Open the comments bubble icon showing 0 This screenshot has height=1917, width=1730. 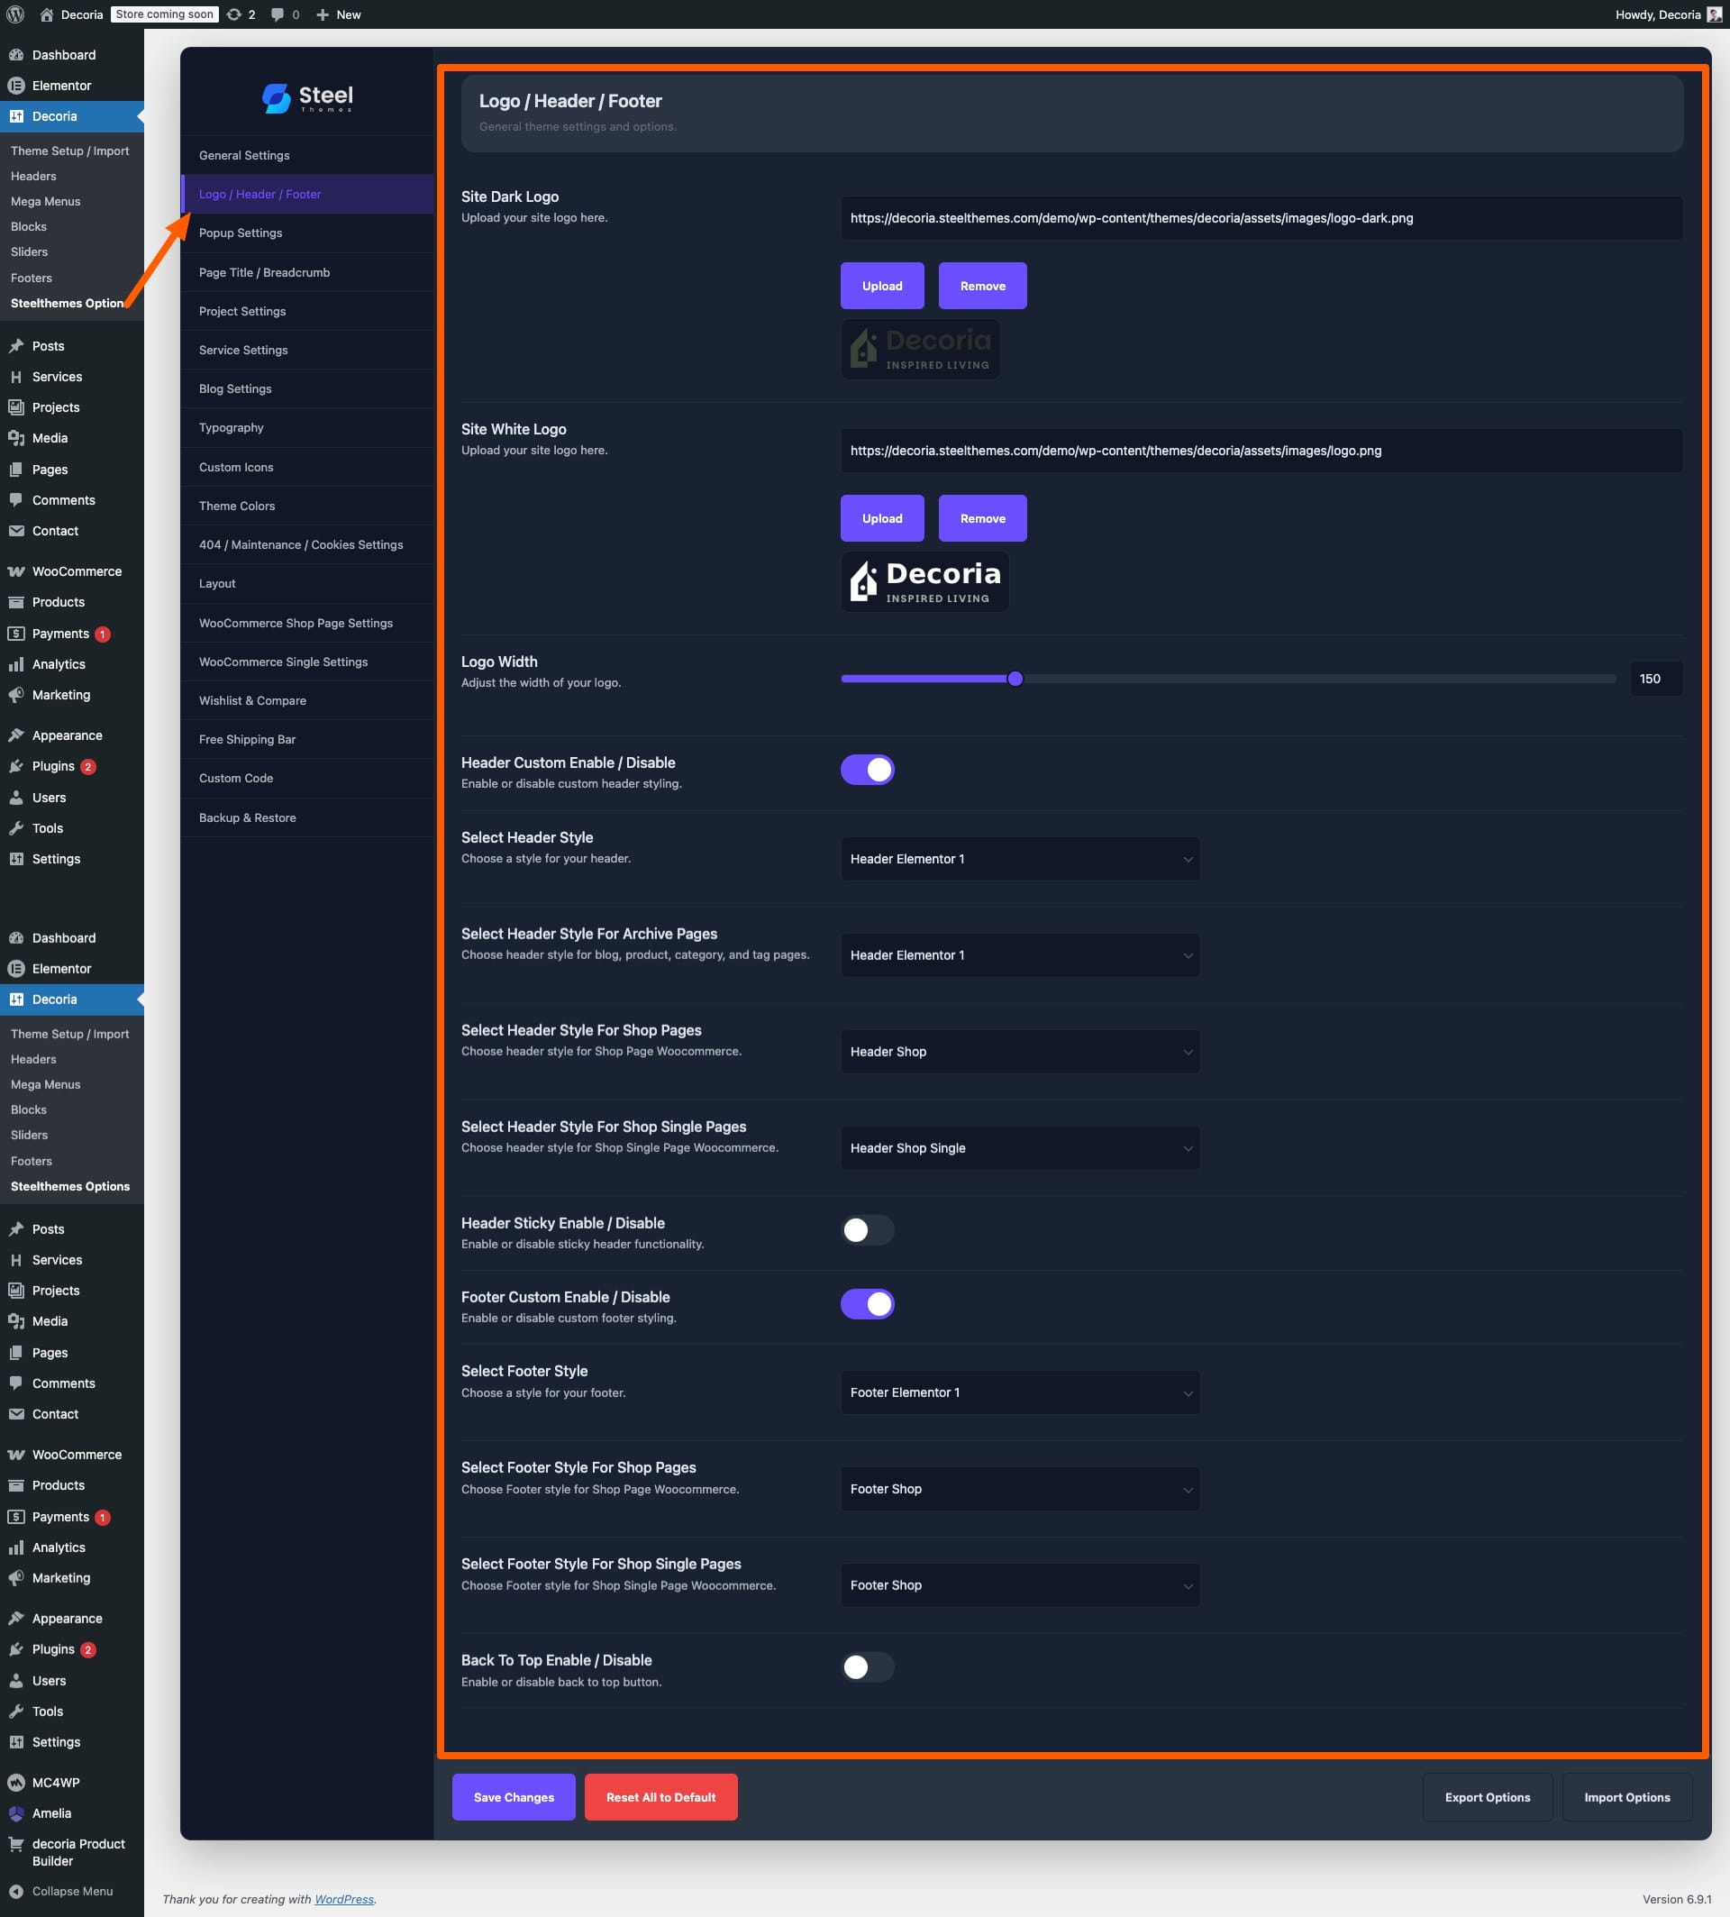[x=278, y=14]
